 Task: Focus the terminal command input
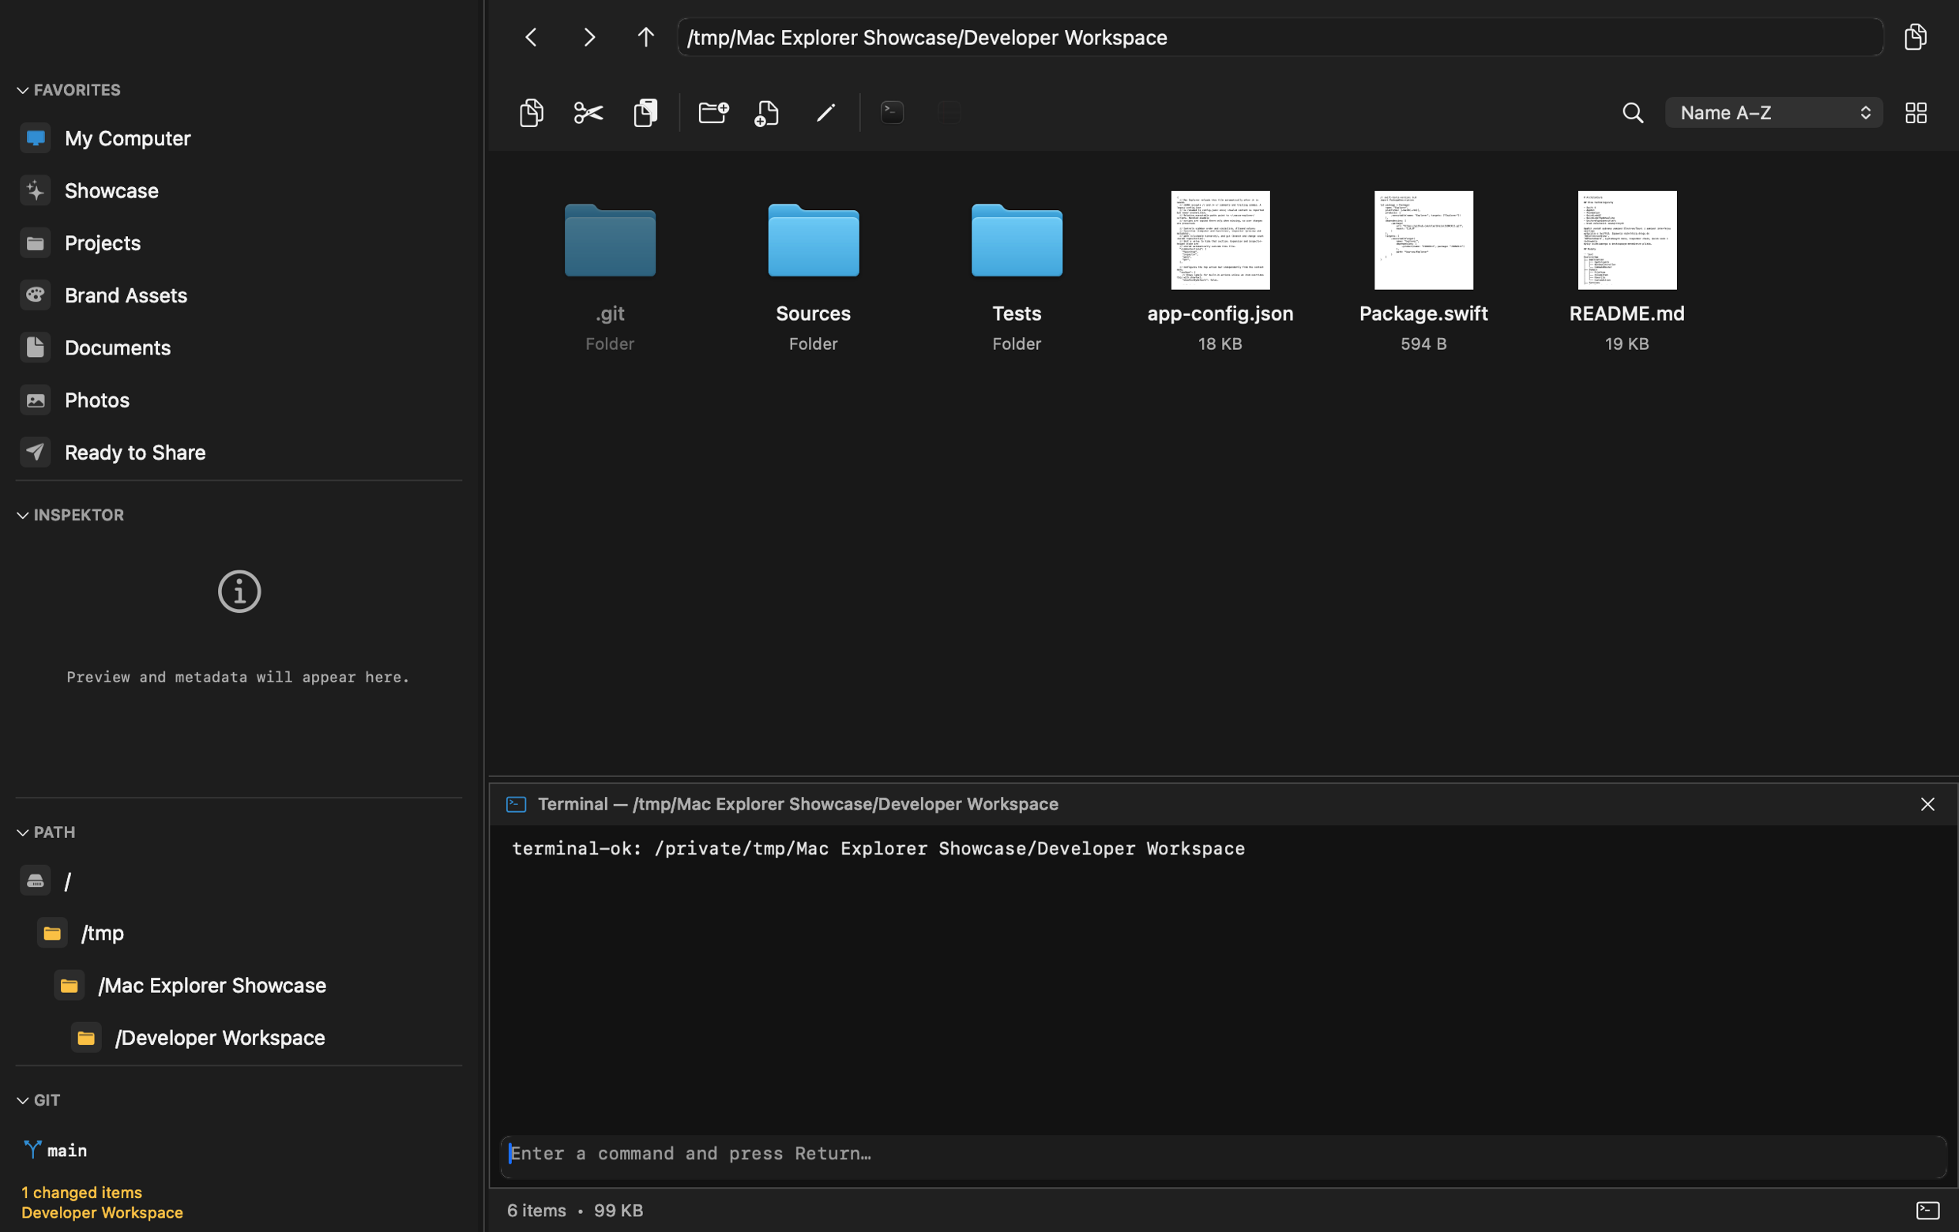pyautogui.click(x=1222, y=1155)
